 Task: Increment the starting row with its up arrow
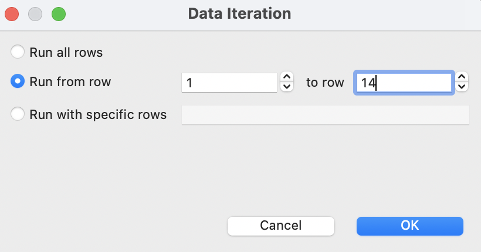tap(287, 77)
